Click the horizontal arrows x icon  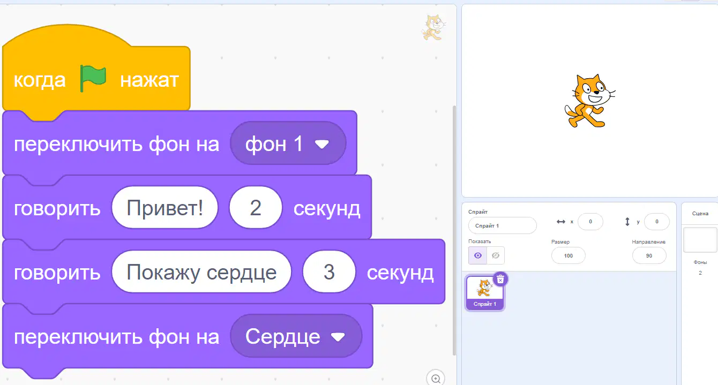pos(561,221)
